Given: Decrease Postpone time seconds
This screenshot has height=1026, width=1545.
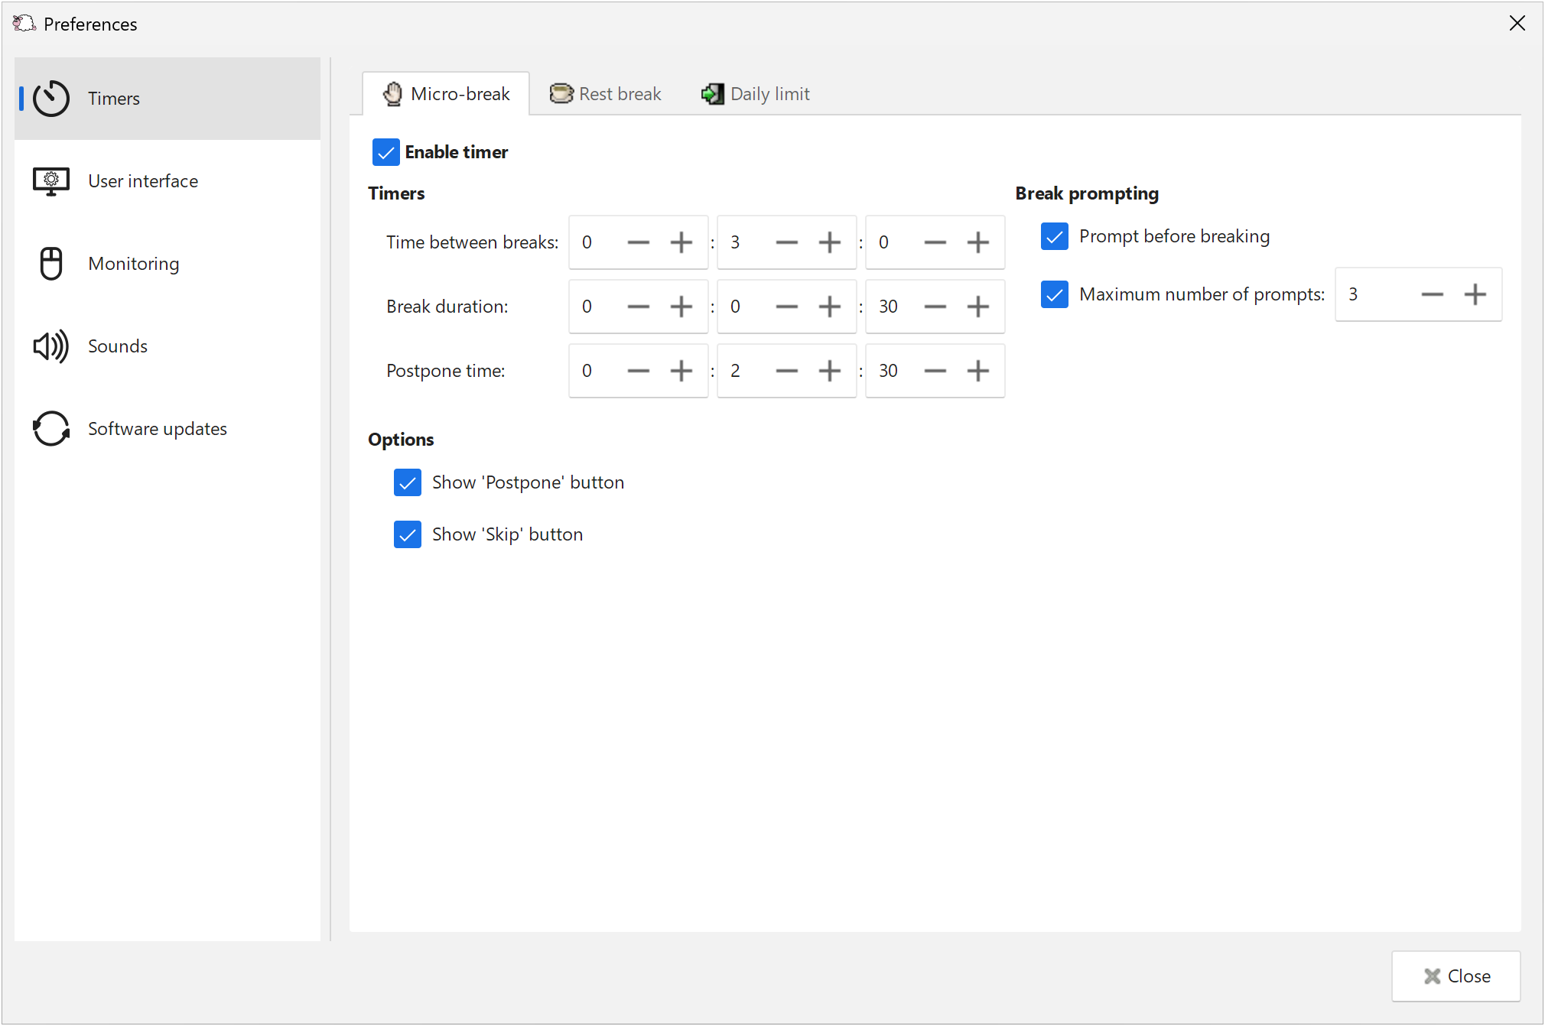Looking at the screenshot, I should [935, 371].
